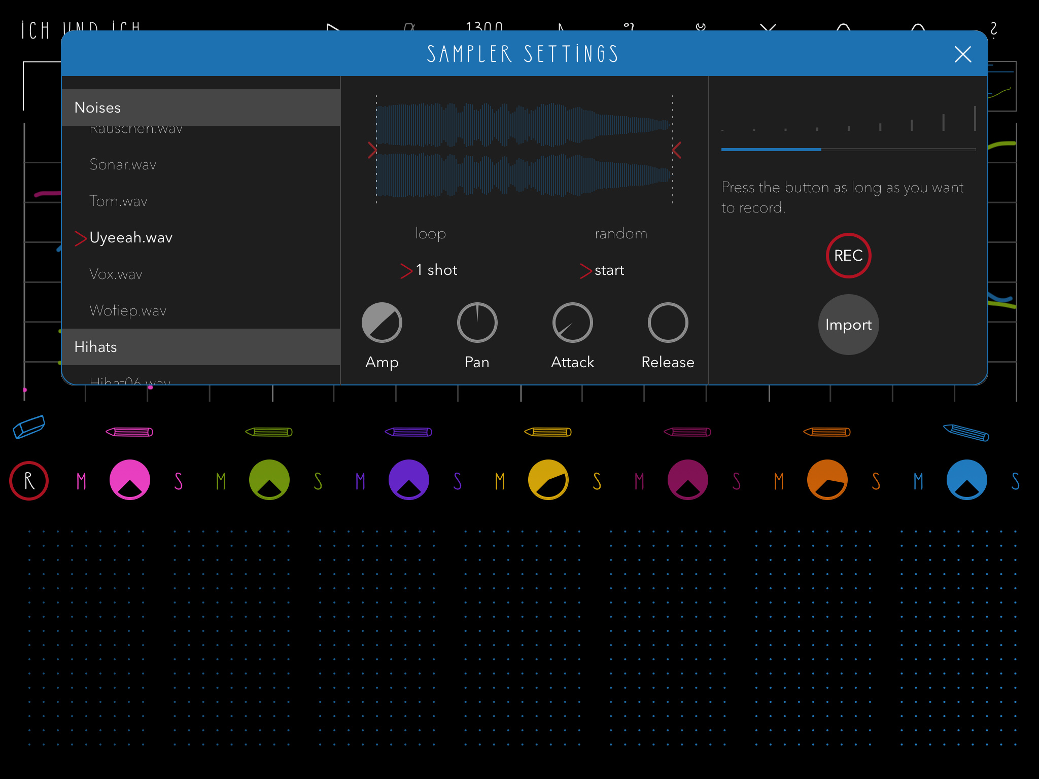Select the purple pencil tool
This screenshot has width=1039, height=779.
tap(408, 432)
